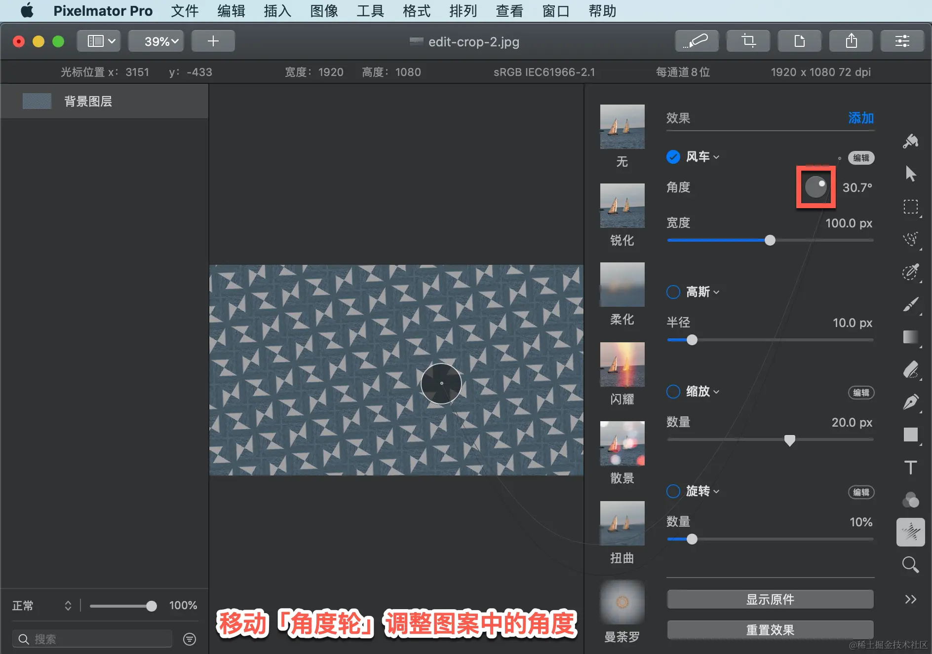
Task: Click the layer opacity slider handle
Action: point(152,606)
